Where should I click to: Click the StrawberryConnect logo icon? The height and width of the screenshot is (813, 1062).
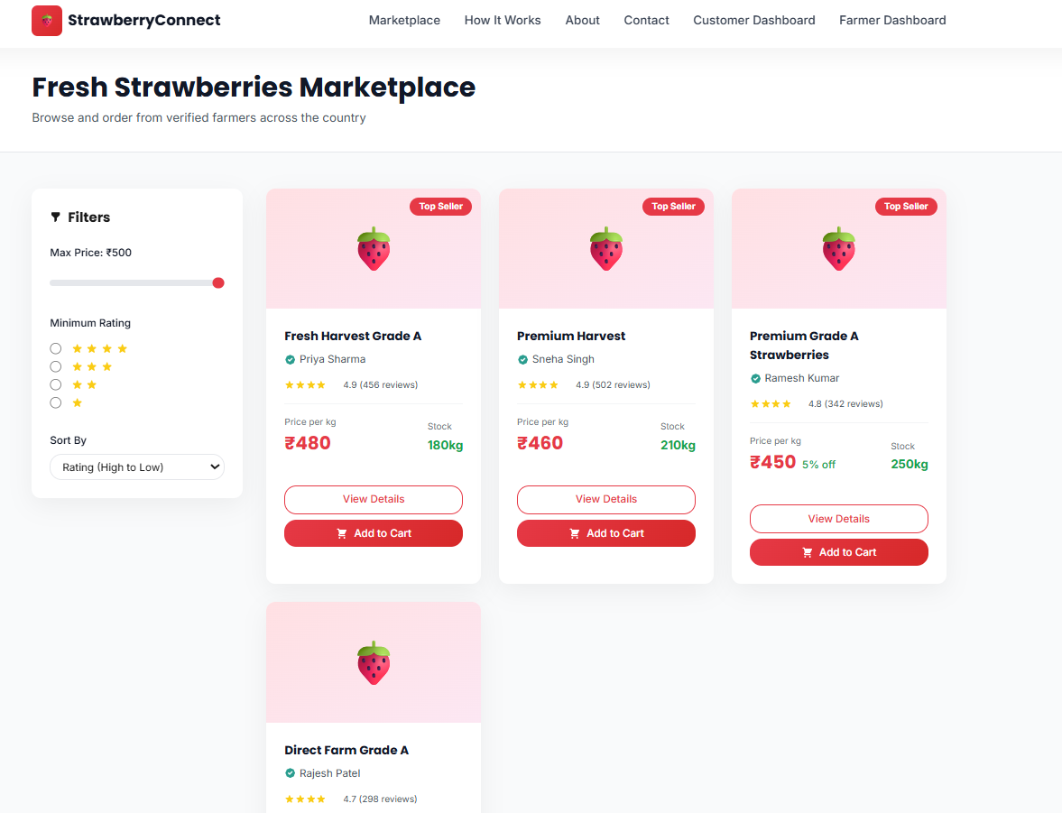pyautogui.click(x=47, y=21)
